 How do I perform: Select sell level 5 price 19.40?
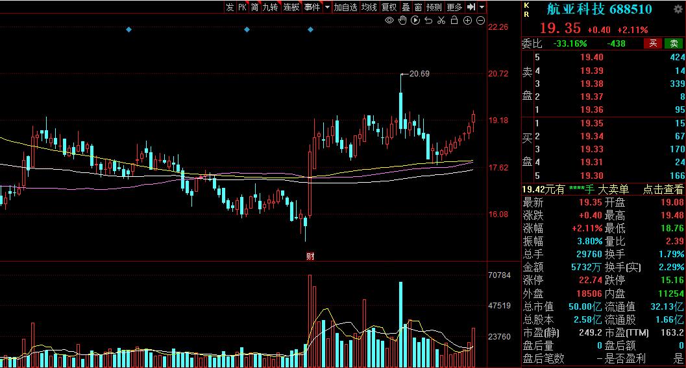pyautogui.click(x=591, y=57)
